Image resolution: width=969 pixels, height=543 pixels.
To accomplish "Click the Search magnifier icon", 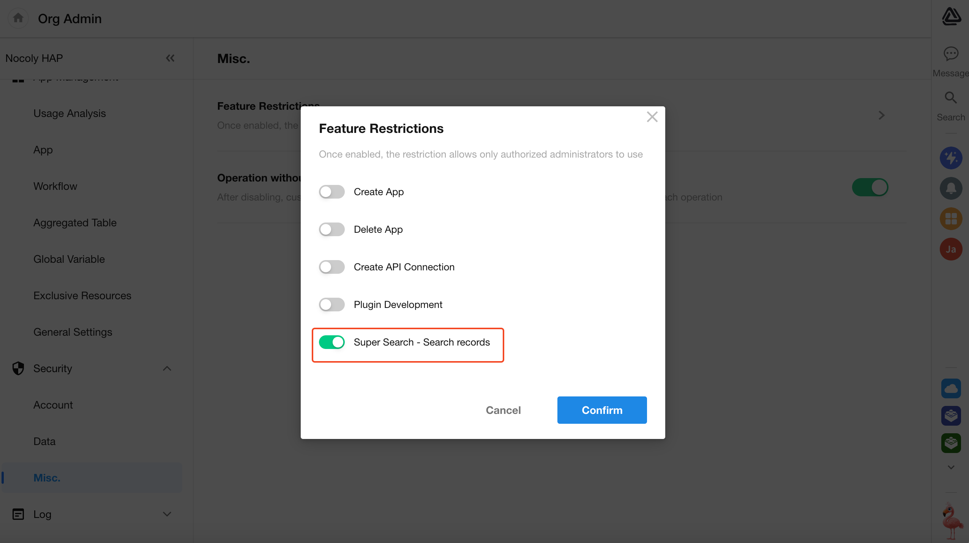I will point(951,98).
